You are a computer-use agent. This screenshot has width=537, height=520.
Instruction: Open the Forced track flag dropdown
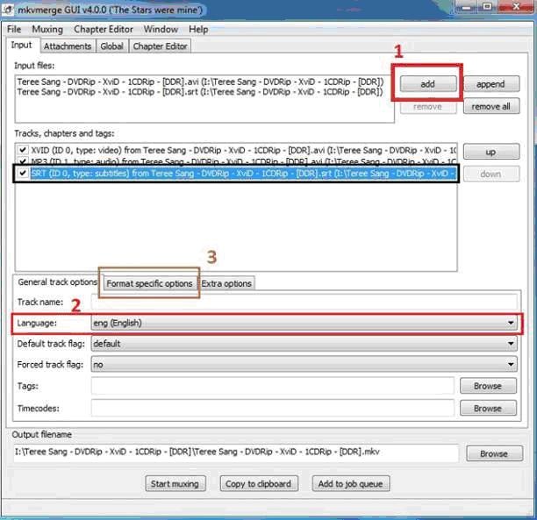coord(304,365)
